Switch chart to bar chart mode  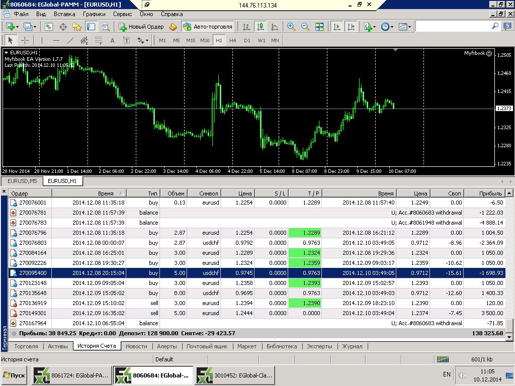click(246, 27)
